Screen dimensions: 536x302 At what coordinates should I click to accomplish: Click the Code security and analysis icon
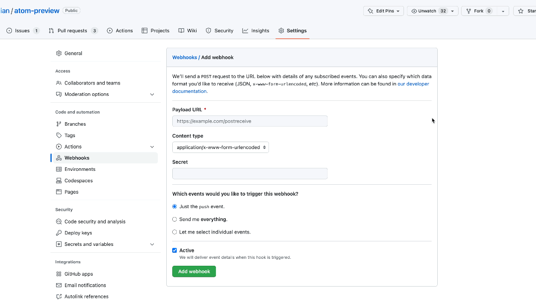click(59, 222)
